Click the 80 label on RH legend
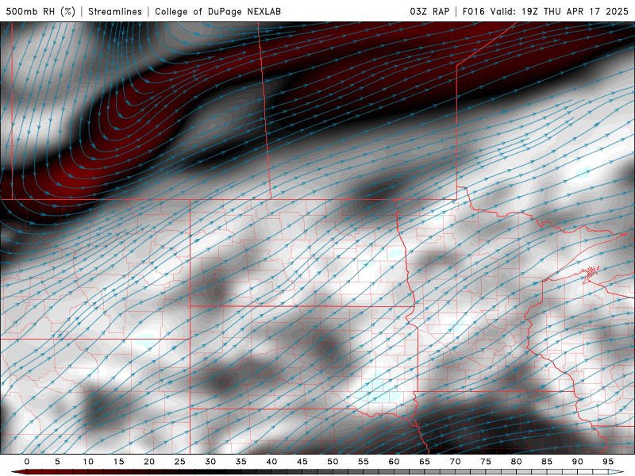The width and height of the screenshot is (635, 476). point(516,462)
